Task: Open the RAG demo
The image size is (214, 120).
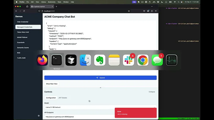Action: tap(28, 53)
